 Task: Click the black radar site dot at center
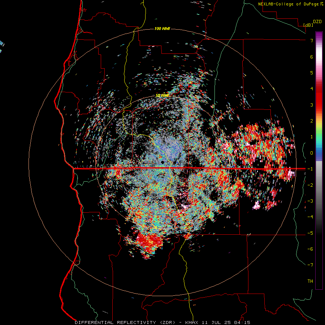click(162, 162)
